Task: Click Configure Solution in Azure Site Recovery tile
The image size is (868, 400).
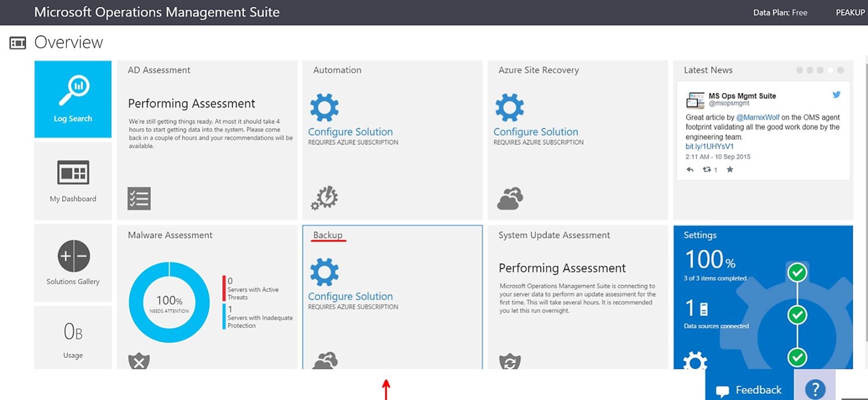Action: [x=536, y=132]
